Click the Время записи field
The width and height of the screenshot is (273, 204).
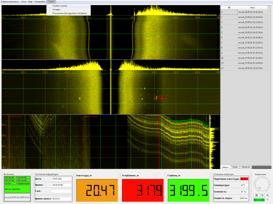pyautogui.click(x=62, y=199)
